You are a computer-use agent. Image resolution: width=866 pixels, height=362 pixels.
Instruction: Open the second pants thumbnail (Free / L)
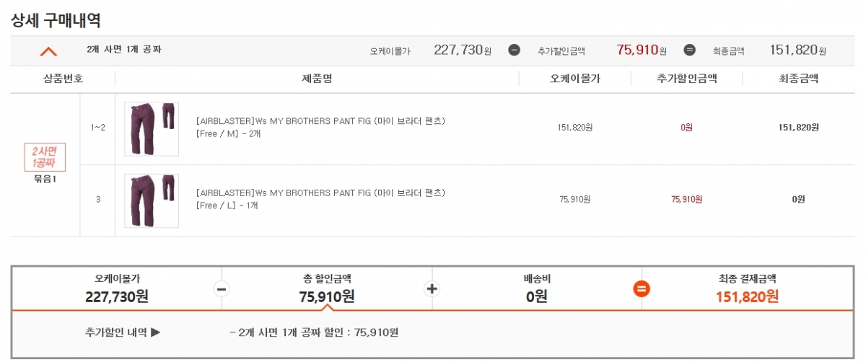click(x=152, y=200)
